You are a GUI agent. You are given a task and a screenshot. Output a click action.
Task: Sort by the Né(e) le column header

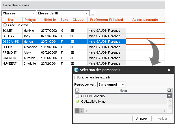tap(50, 20)
